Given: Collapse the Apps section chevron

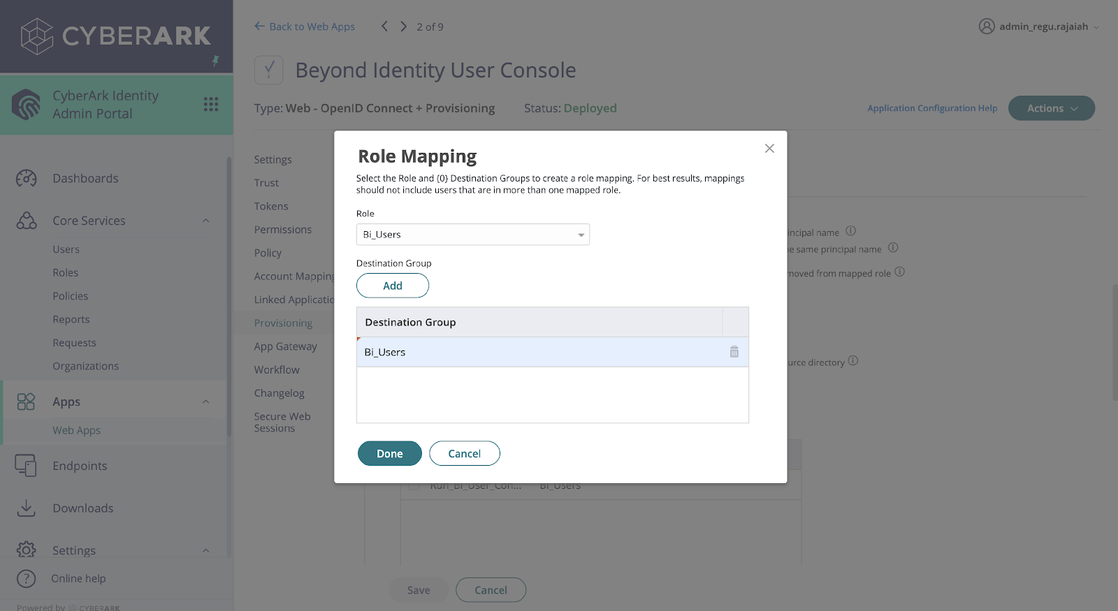Looking at the screenshot, I should (206, 402).
